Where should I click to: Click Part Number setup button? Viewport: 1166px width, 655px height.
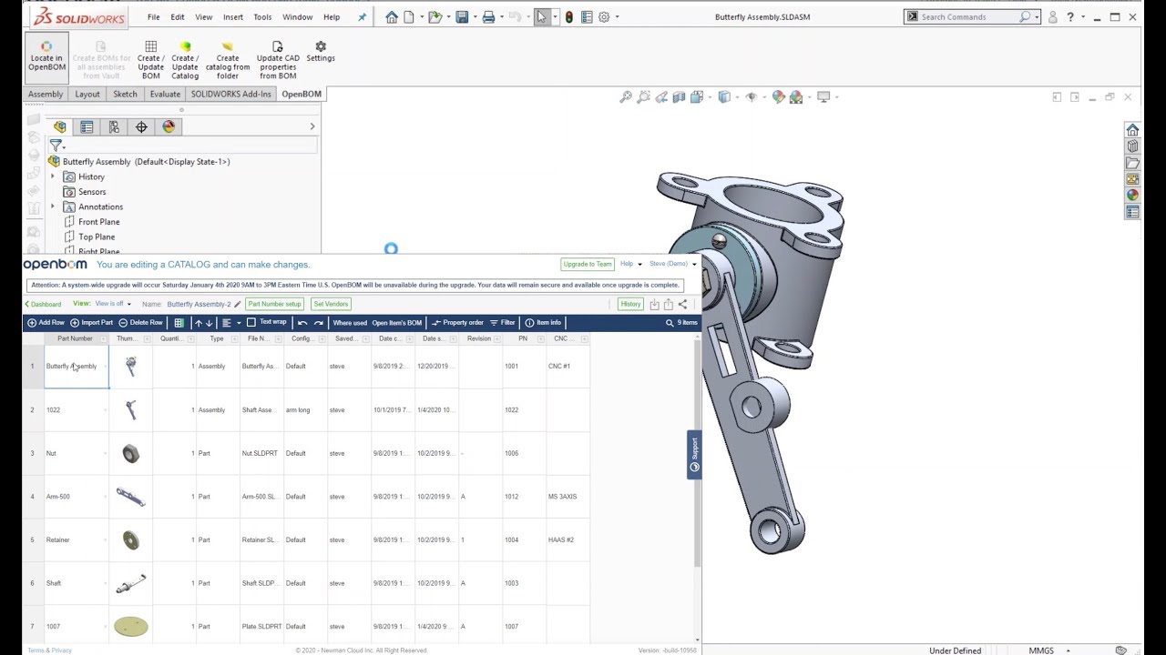274,304
